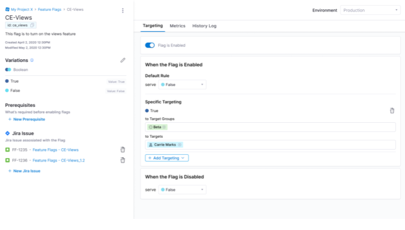This screenshot has height=230, width=405.
Task: Click the pencil icon to edit variations
Action: (x=123, y=60)
